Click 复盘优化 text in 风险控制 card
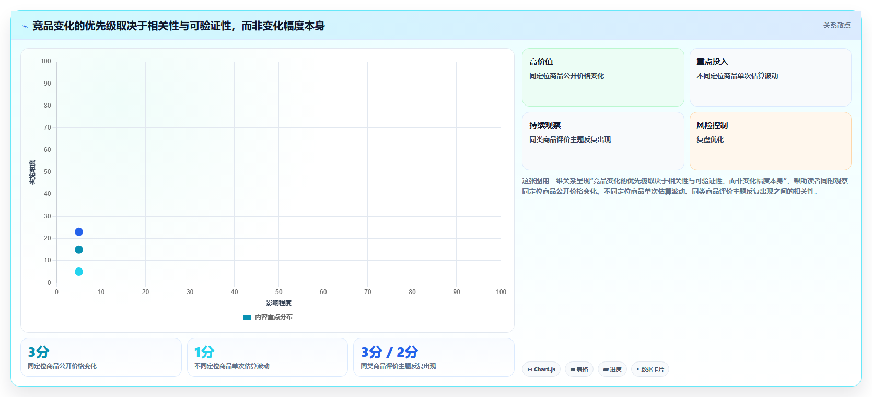This screenshot has width=872, height=397. (710, 139)
